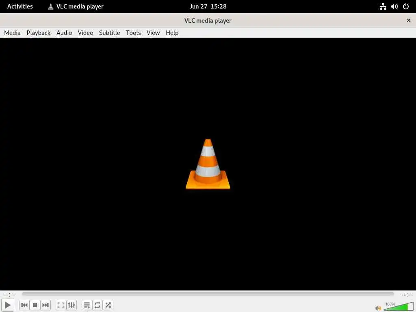Open system volume indicator in top bar

point(394,6)
